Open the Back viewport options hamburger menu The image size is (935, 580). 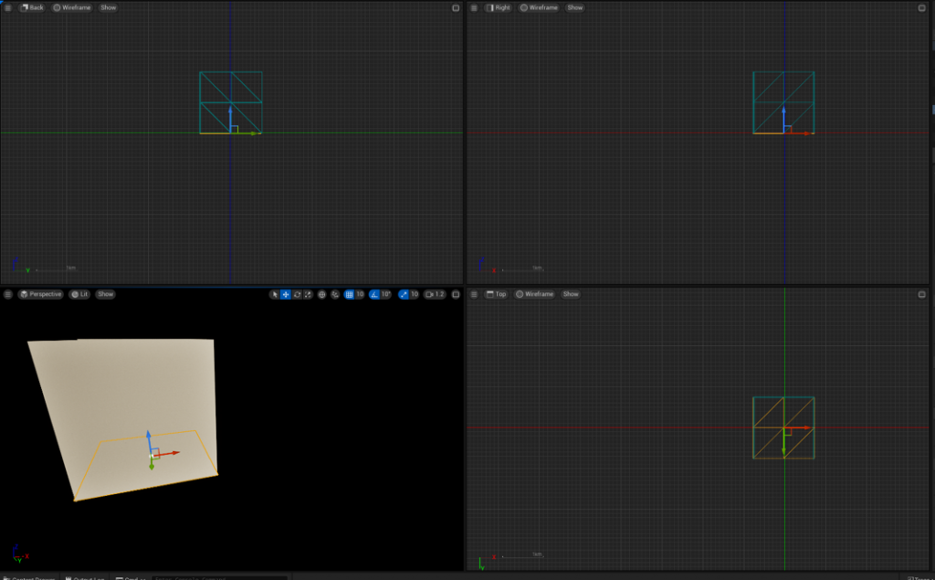pos(7,7)
